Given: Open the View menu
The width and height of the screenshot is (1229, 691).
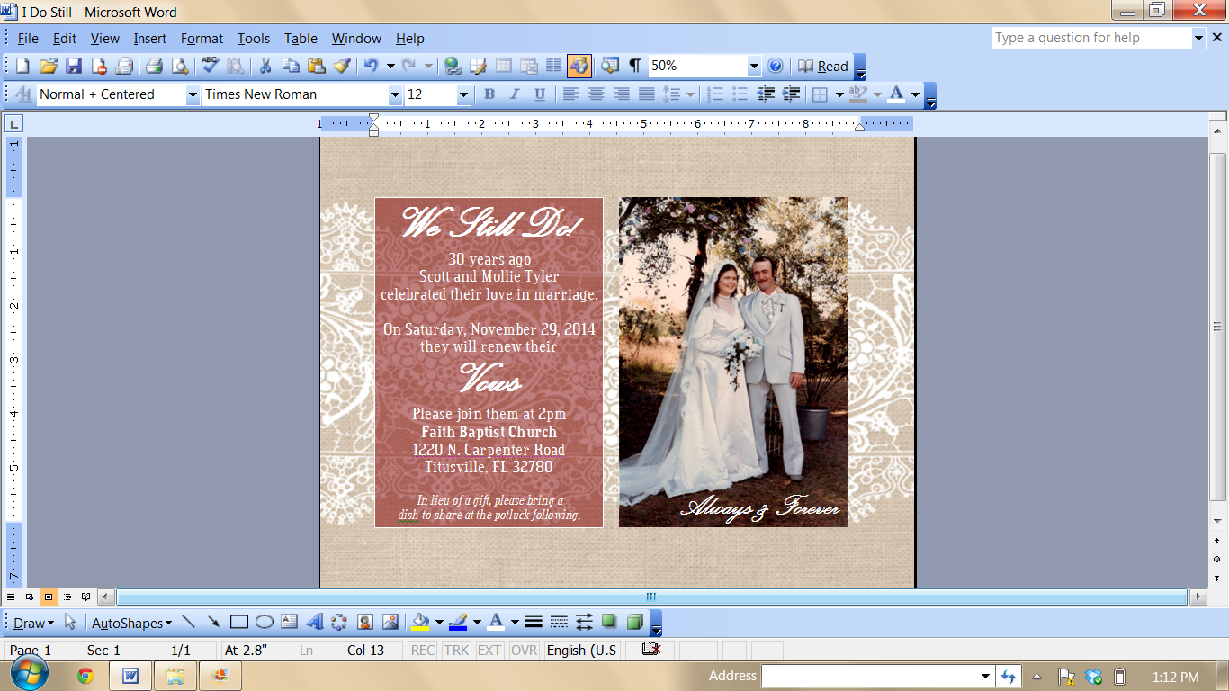Looking at the screenshot, I should tap(105, 39).
